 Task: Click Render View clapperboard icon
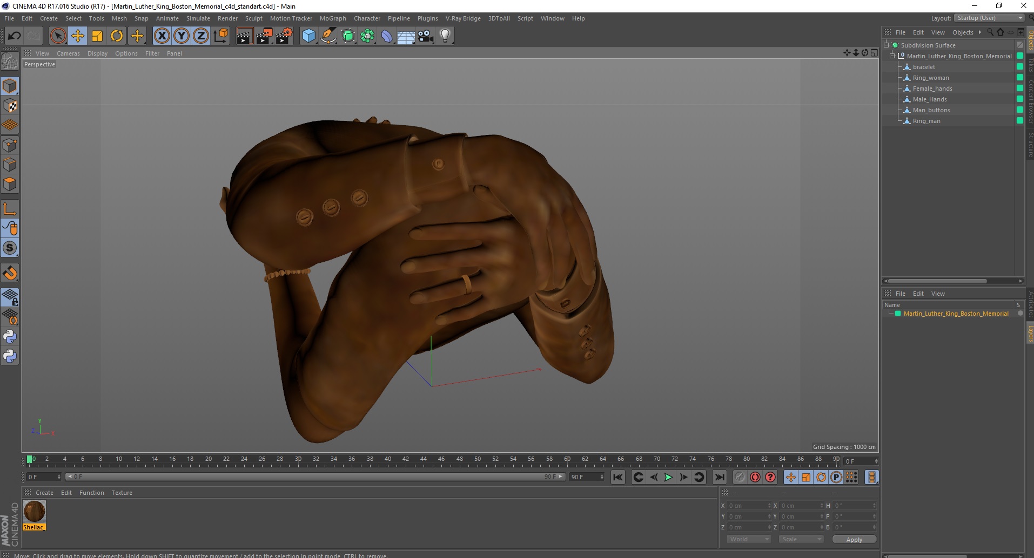(x=244, y=36)
